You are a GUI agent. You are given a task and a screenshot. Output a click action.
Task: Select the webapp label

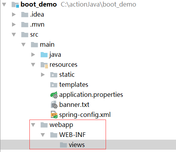tap(62, 125)
